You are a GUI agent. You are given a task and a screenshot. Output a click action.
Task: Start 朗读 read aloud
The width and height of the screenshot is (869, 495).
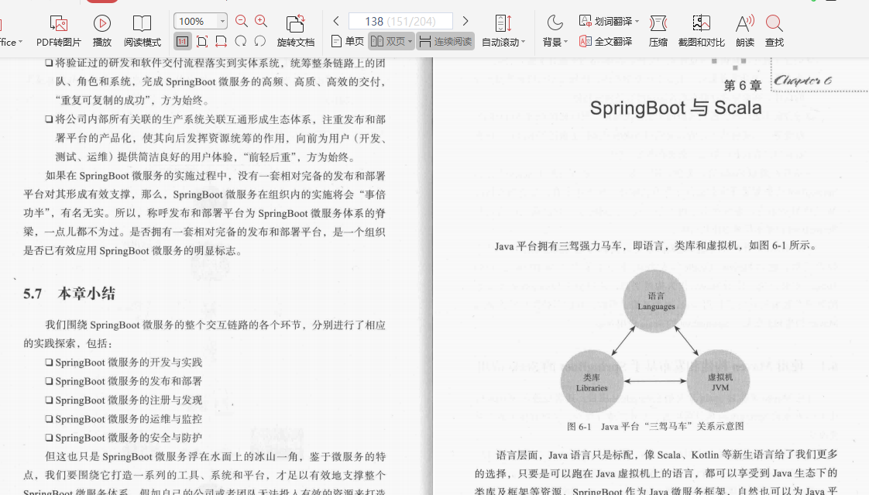pos(745,31)
